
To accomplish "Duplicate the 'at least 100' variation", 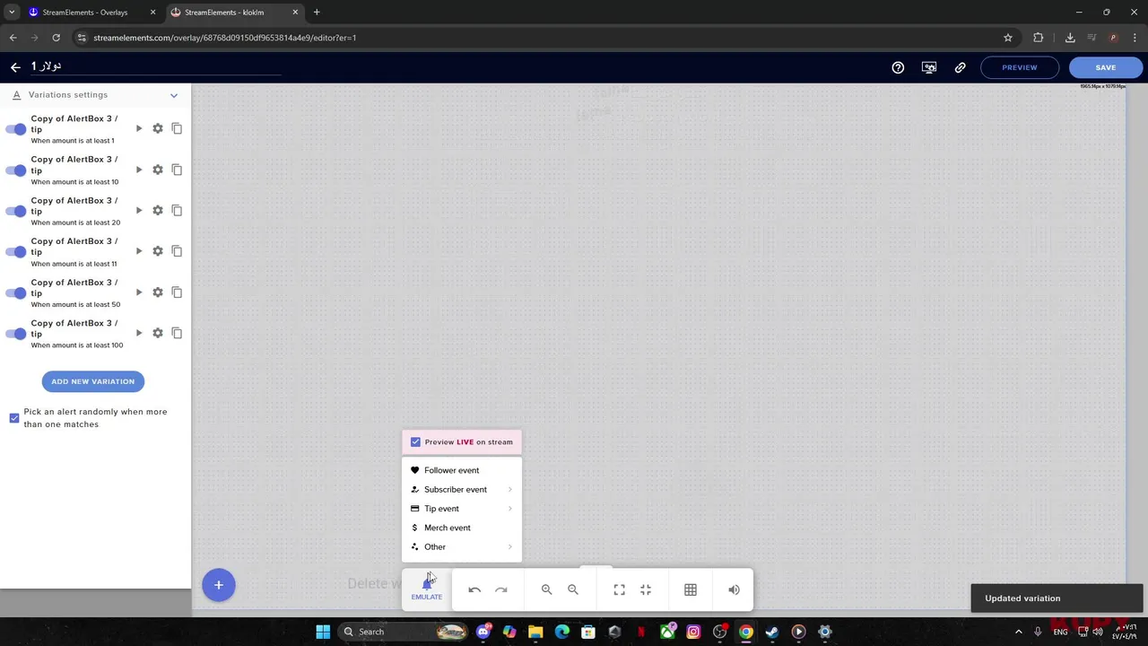I will click(177, 333).
